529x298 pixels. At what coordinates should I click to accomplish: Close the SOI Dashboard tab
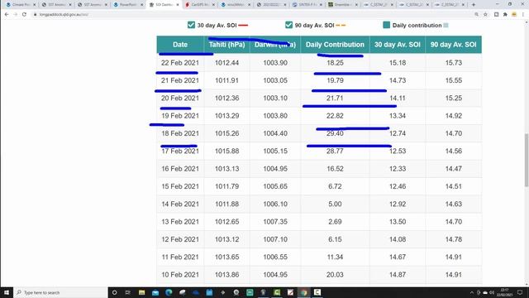coord(178,5)
